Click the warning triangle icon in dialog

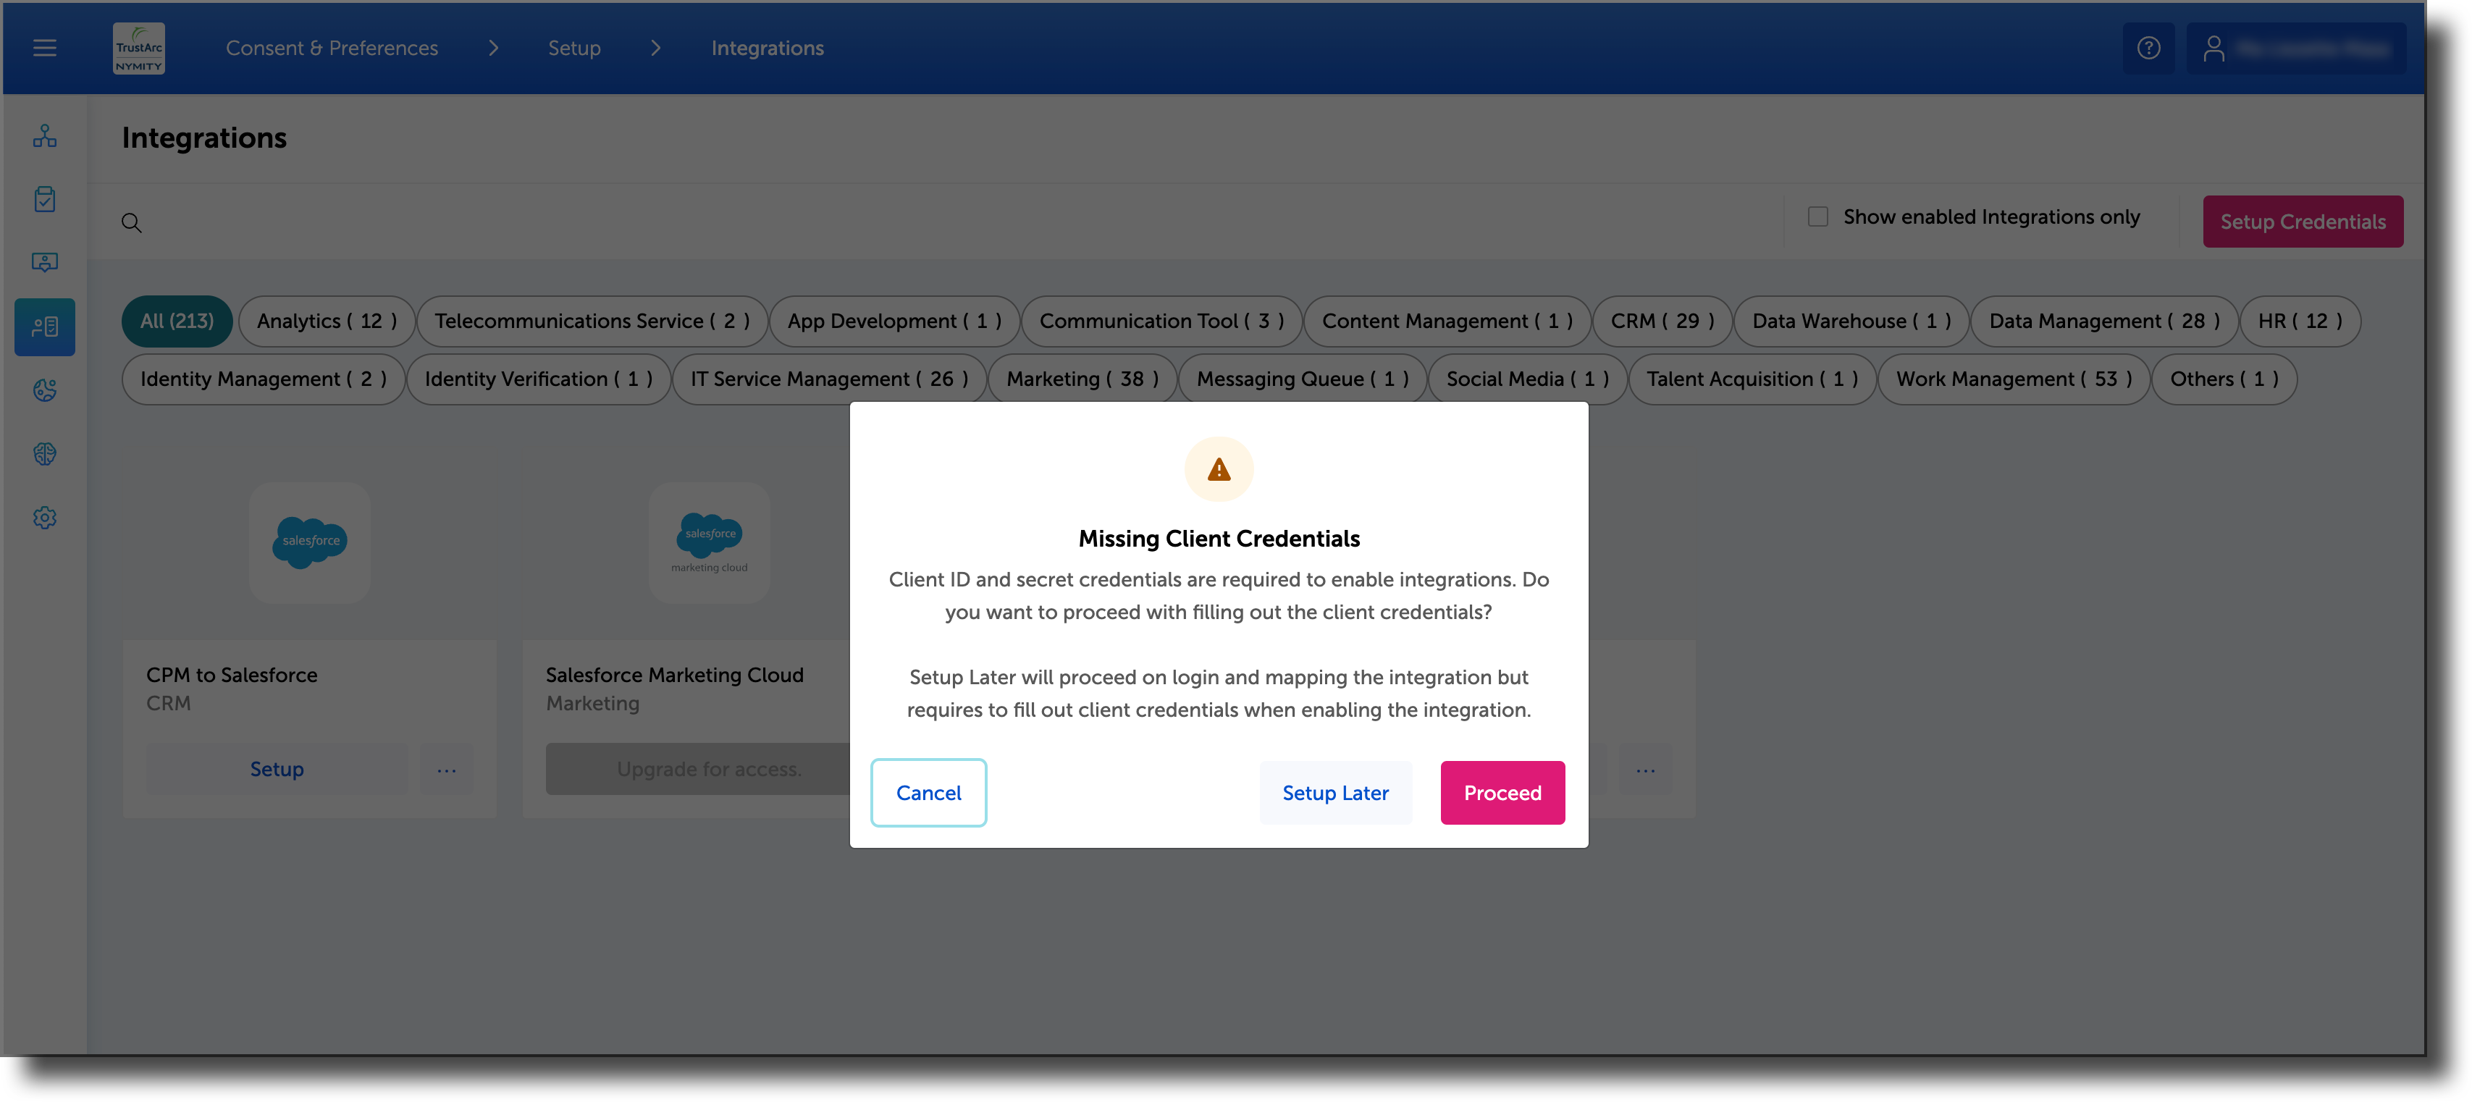1219,469
